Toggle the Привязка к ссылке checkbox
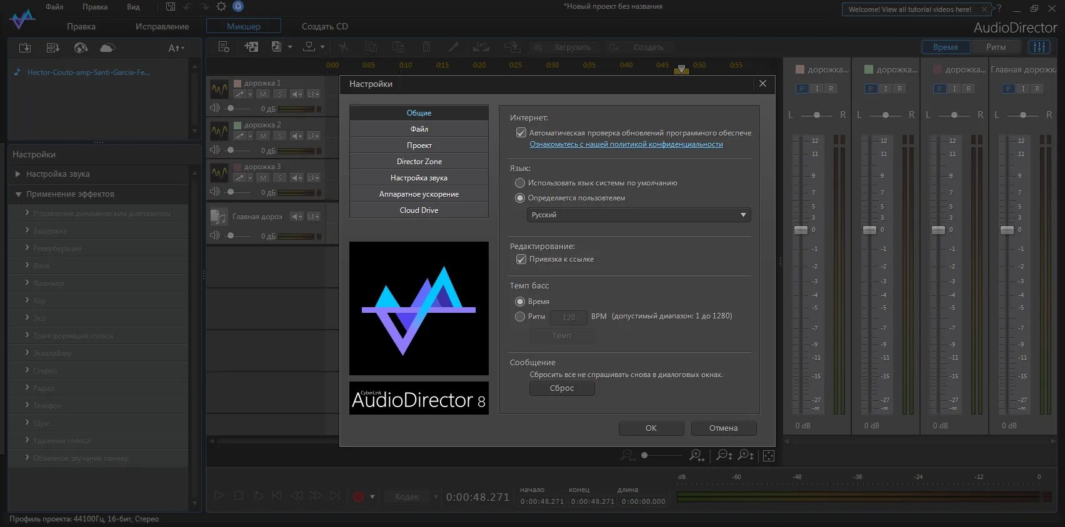 pos(521,259)
